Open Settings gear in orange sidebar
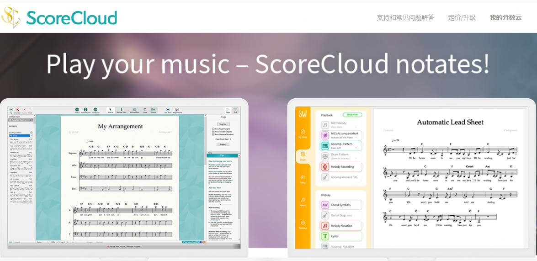537x261 pixels. click(x=303, y=225)
